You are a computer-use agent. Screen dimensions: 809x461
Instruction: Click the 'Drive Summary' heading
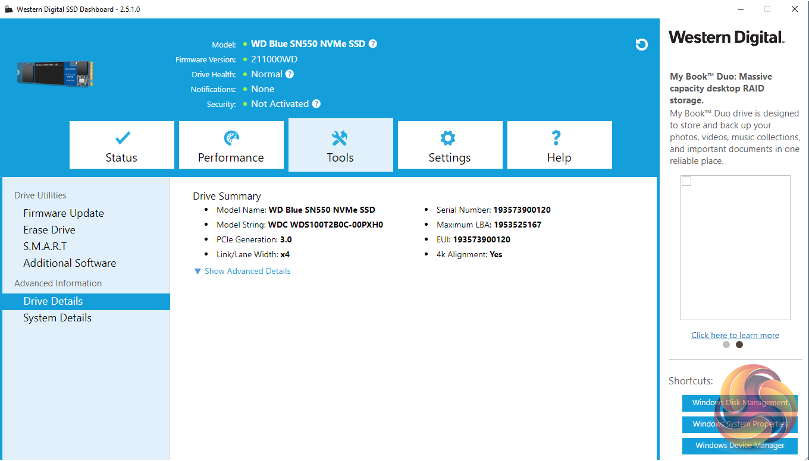[227, 196]
